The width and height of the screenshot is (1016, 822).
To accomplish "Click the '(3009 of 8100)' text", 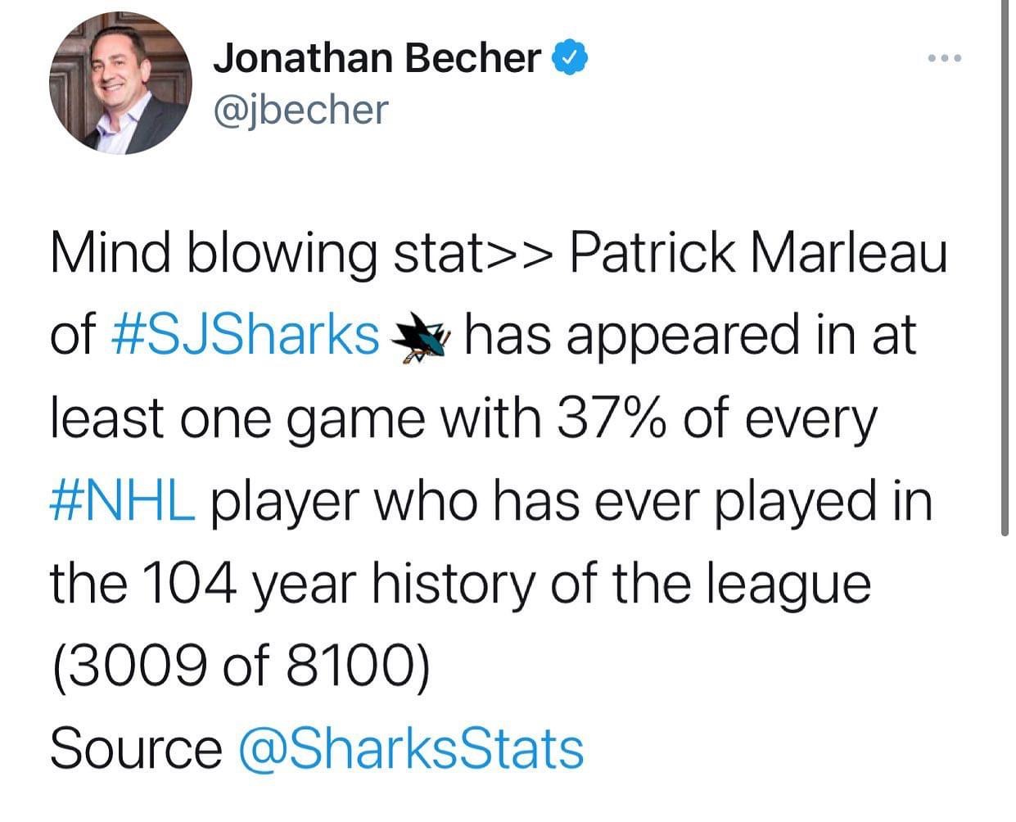I will [240, 666].
